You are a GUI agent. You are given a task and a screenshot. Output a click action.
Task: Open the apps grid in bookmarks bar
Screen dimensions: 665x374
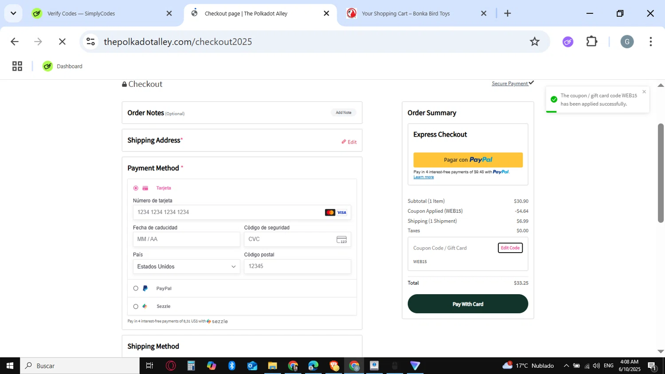point(17,66)
